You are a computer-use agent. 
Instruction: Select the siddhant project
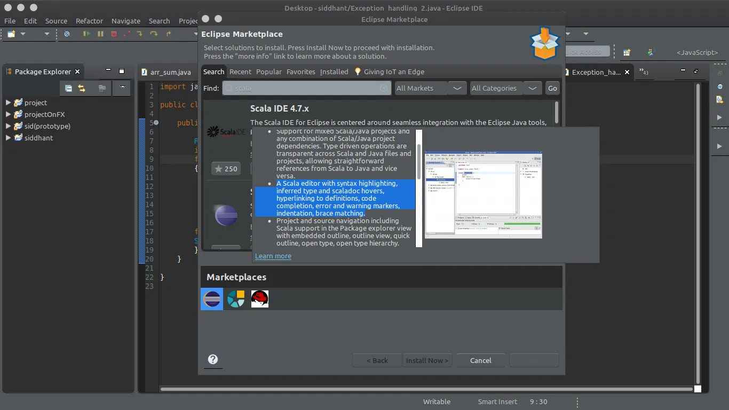38,138
